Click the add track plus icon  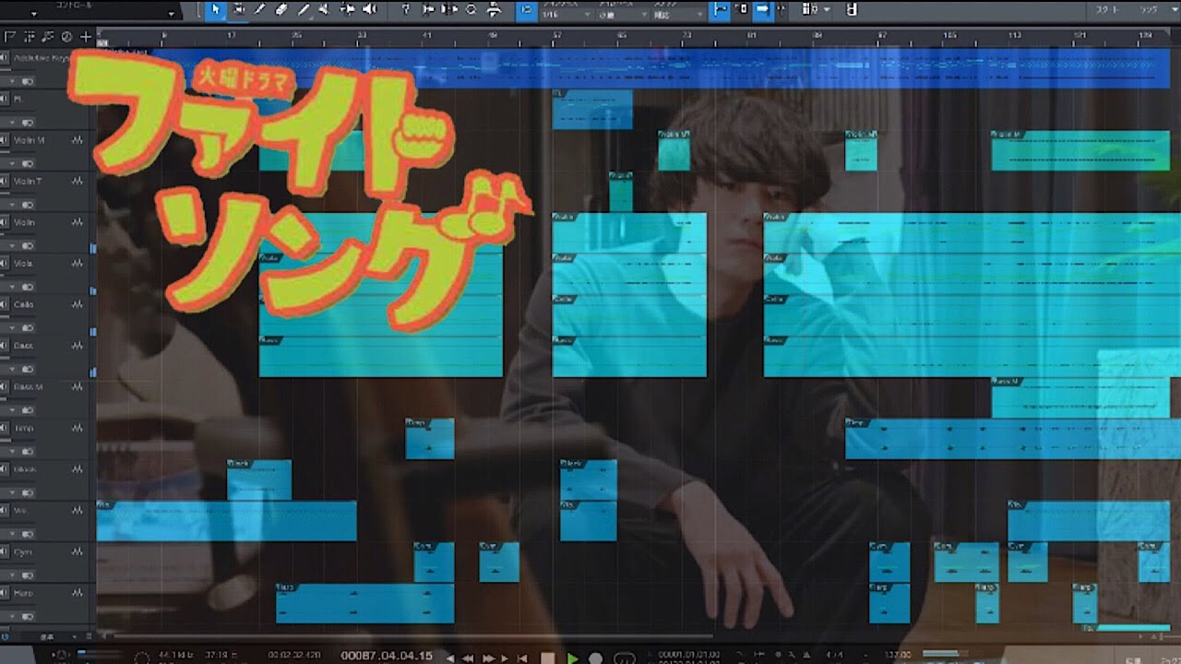click(86, 37)
